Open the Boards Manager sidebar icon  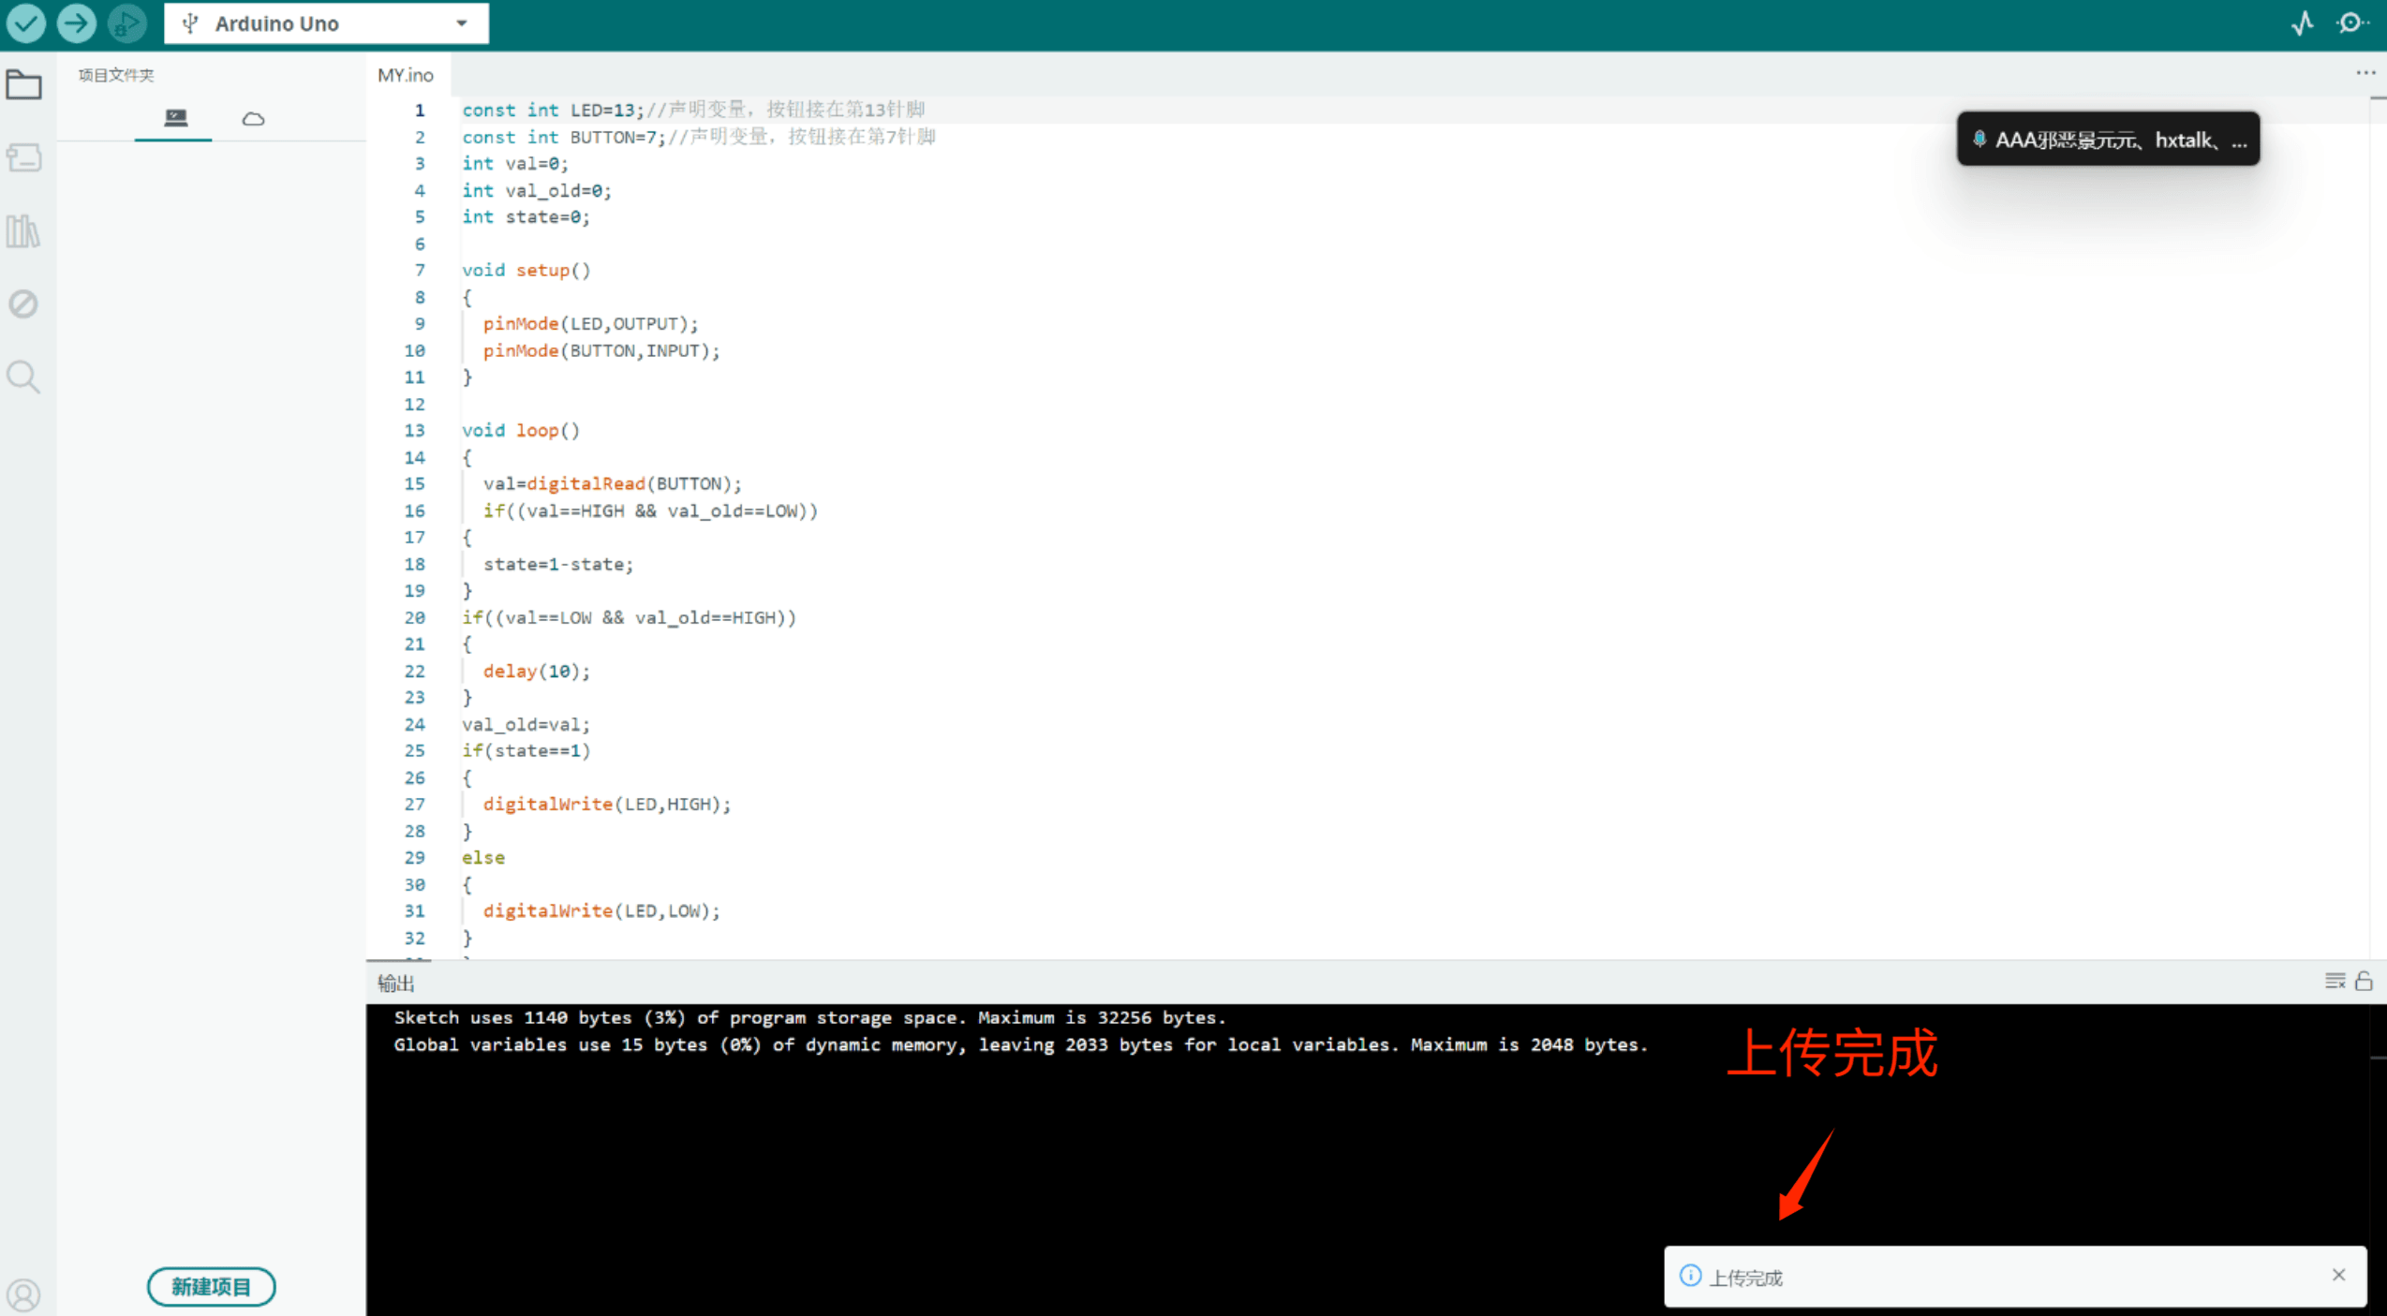tap(23, 157)
